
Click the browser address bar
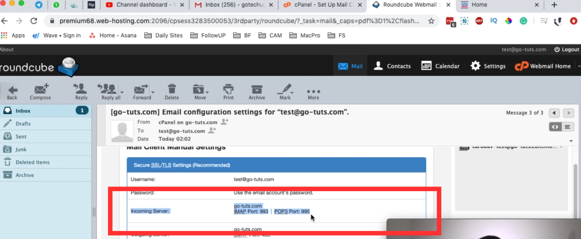click(x=239, y=21)
